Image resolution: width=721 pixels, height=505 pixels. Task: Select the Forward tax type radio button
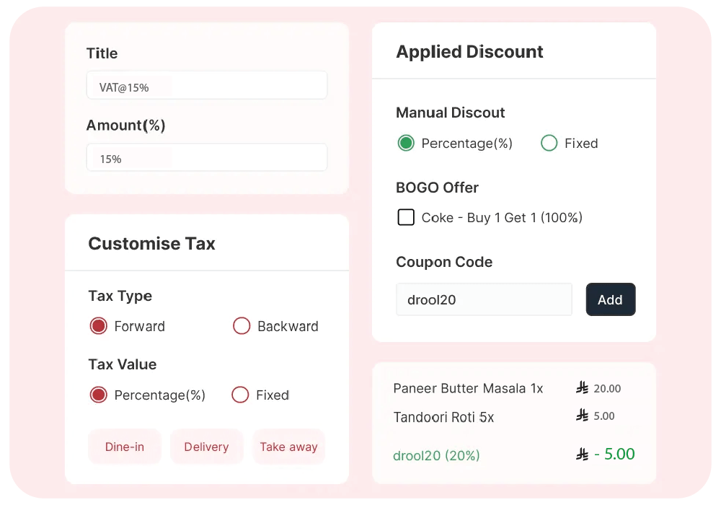[98, 326]
